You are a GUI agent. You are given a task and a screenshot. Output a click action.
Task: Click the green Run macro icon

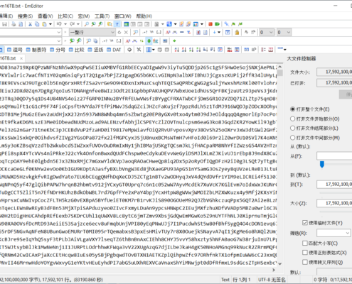[217, 24]
